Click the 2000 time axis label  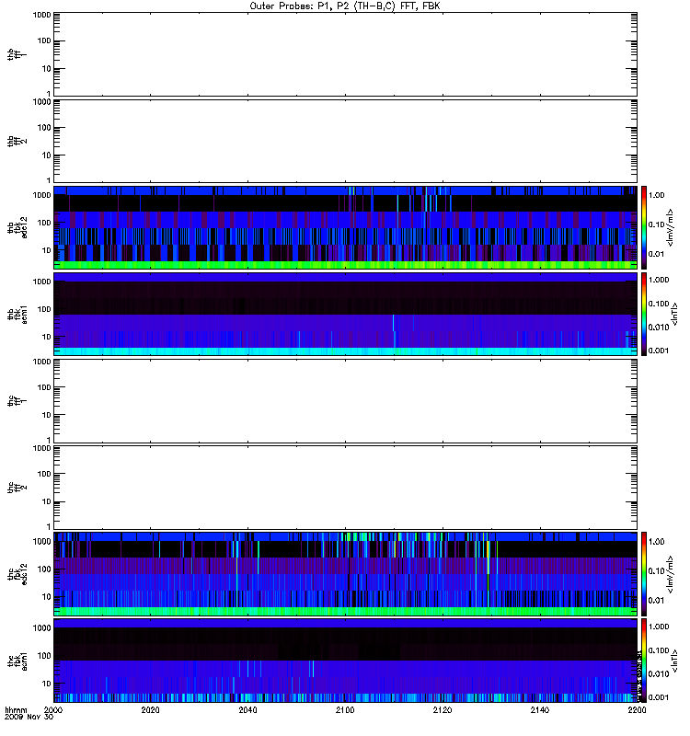pyautogui.click(x=53, y=709)
